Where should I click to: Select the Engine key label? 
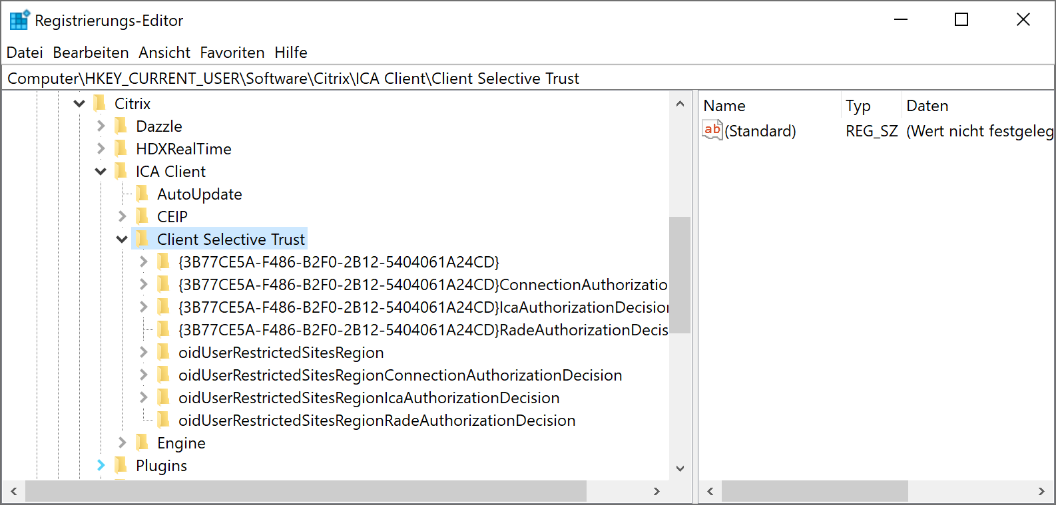[181, 443]
